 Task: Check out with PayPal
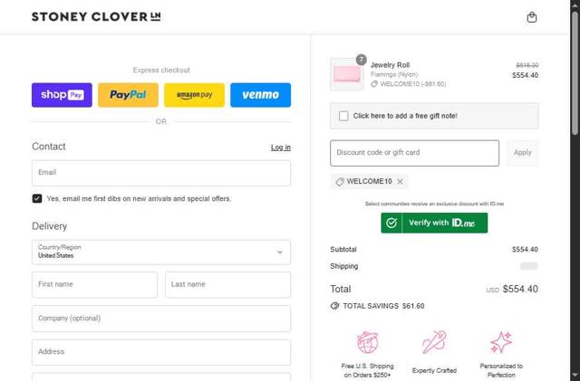point(128,95)
